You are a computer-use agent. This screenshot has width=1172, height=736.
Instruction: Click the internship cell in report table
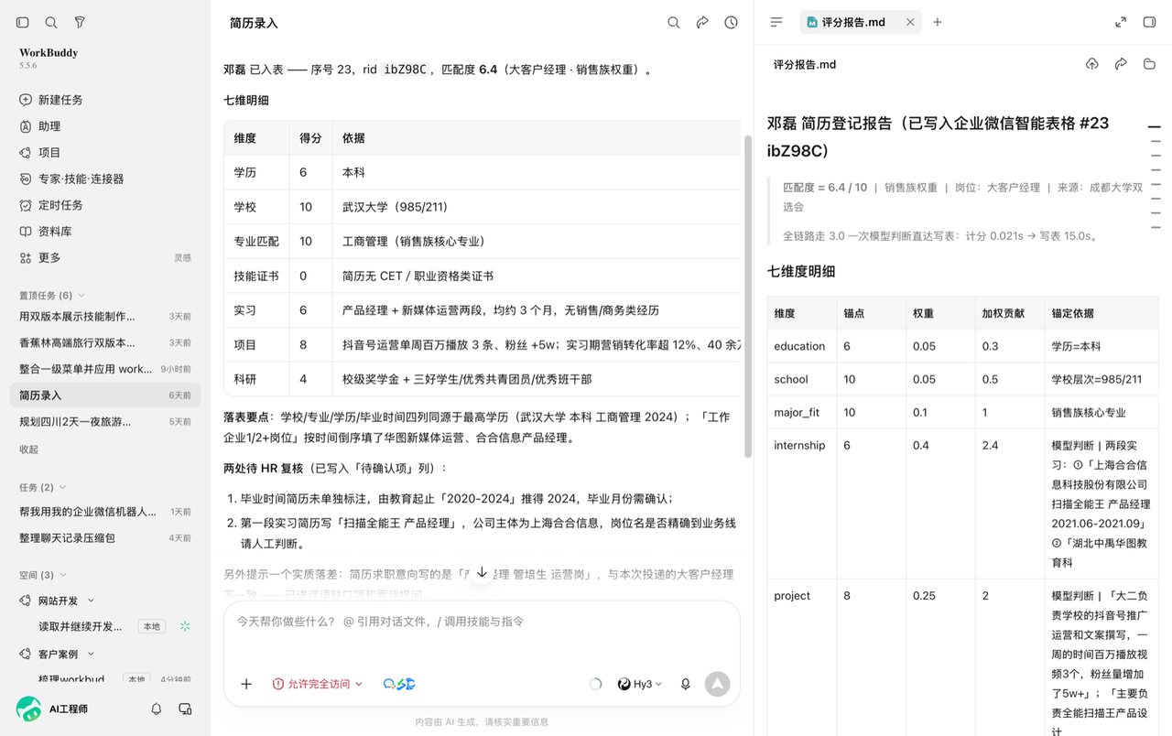pos(802,503)
